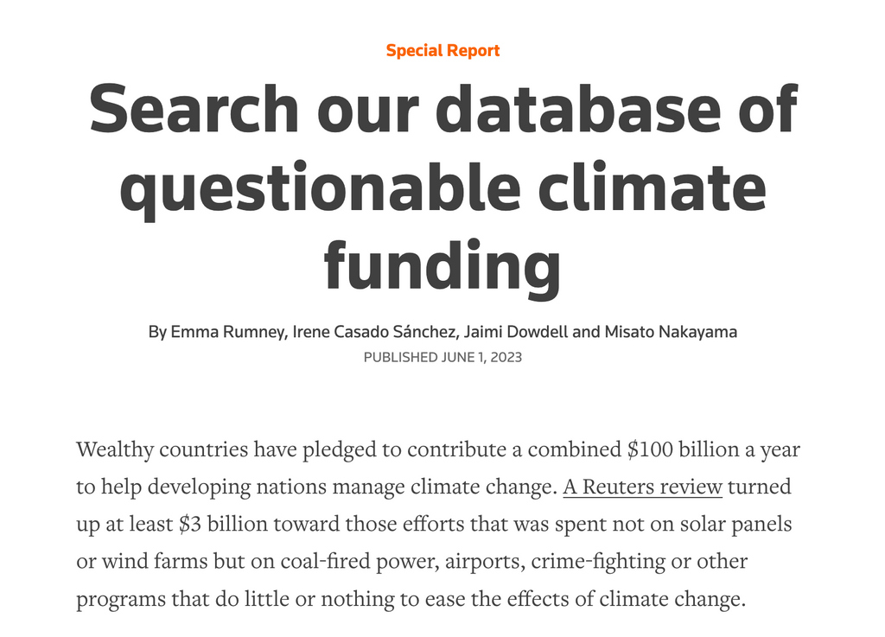
Task: Select author name Irene Casado Sánchez
Action: click(x=374, y=331)
